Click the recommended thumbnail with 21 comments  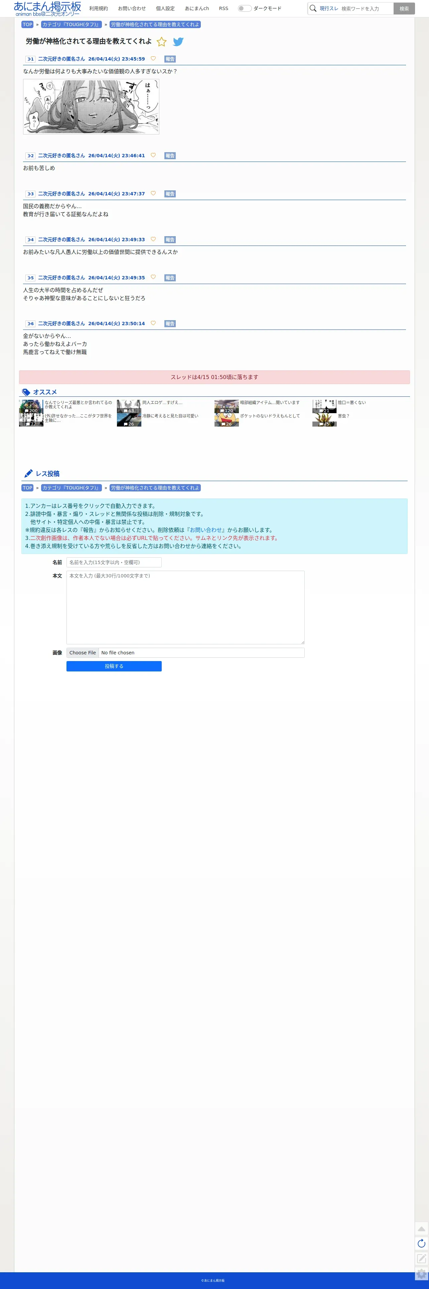tap(324, 406)
